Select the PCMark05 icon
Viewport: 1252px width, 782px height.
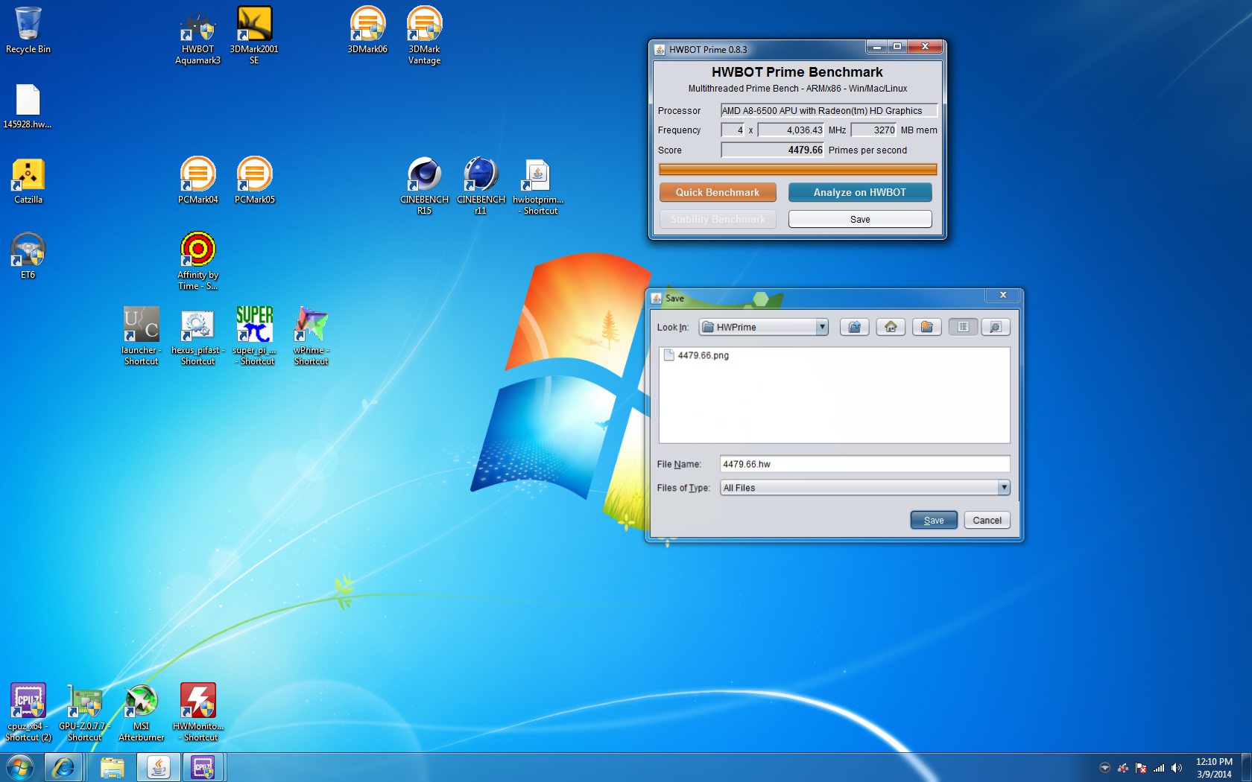255,181
